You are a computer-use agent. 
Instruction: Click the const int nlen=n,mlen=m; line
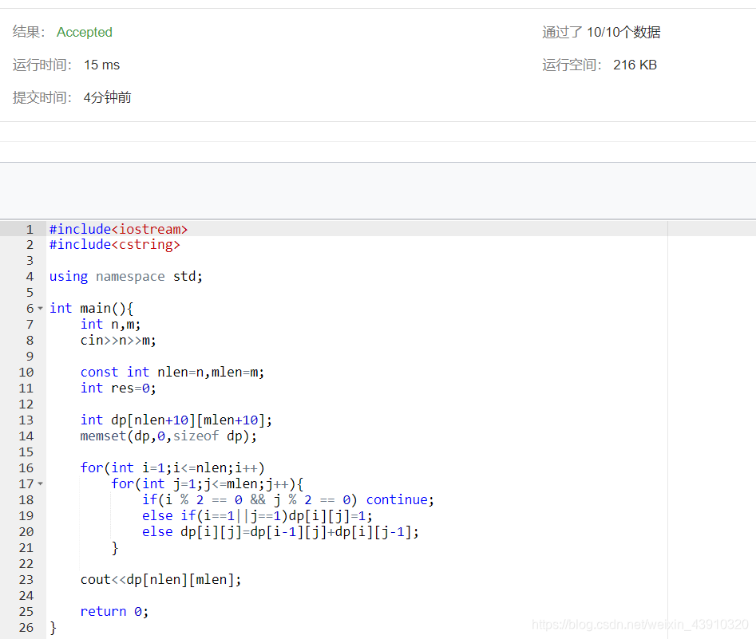(x=172, y=372)
